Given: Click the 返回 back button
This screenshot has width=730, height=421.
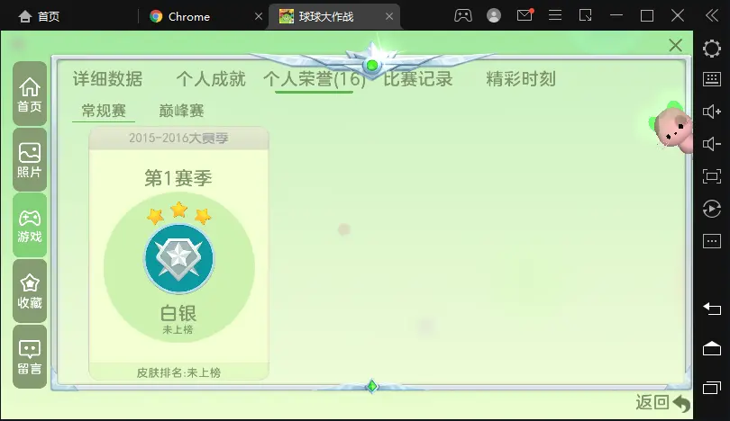Looking at the screenshot, I should pos(663,402).
